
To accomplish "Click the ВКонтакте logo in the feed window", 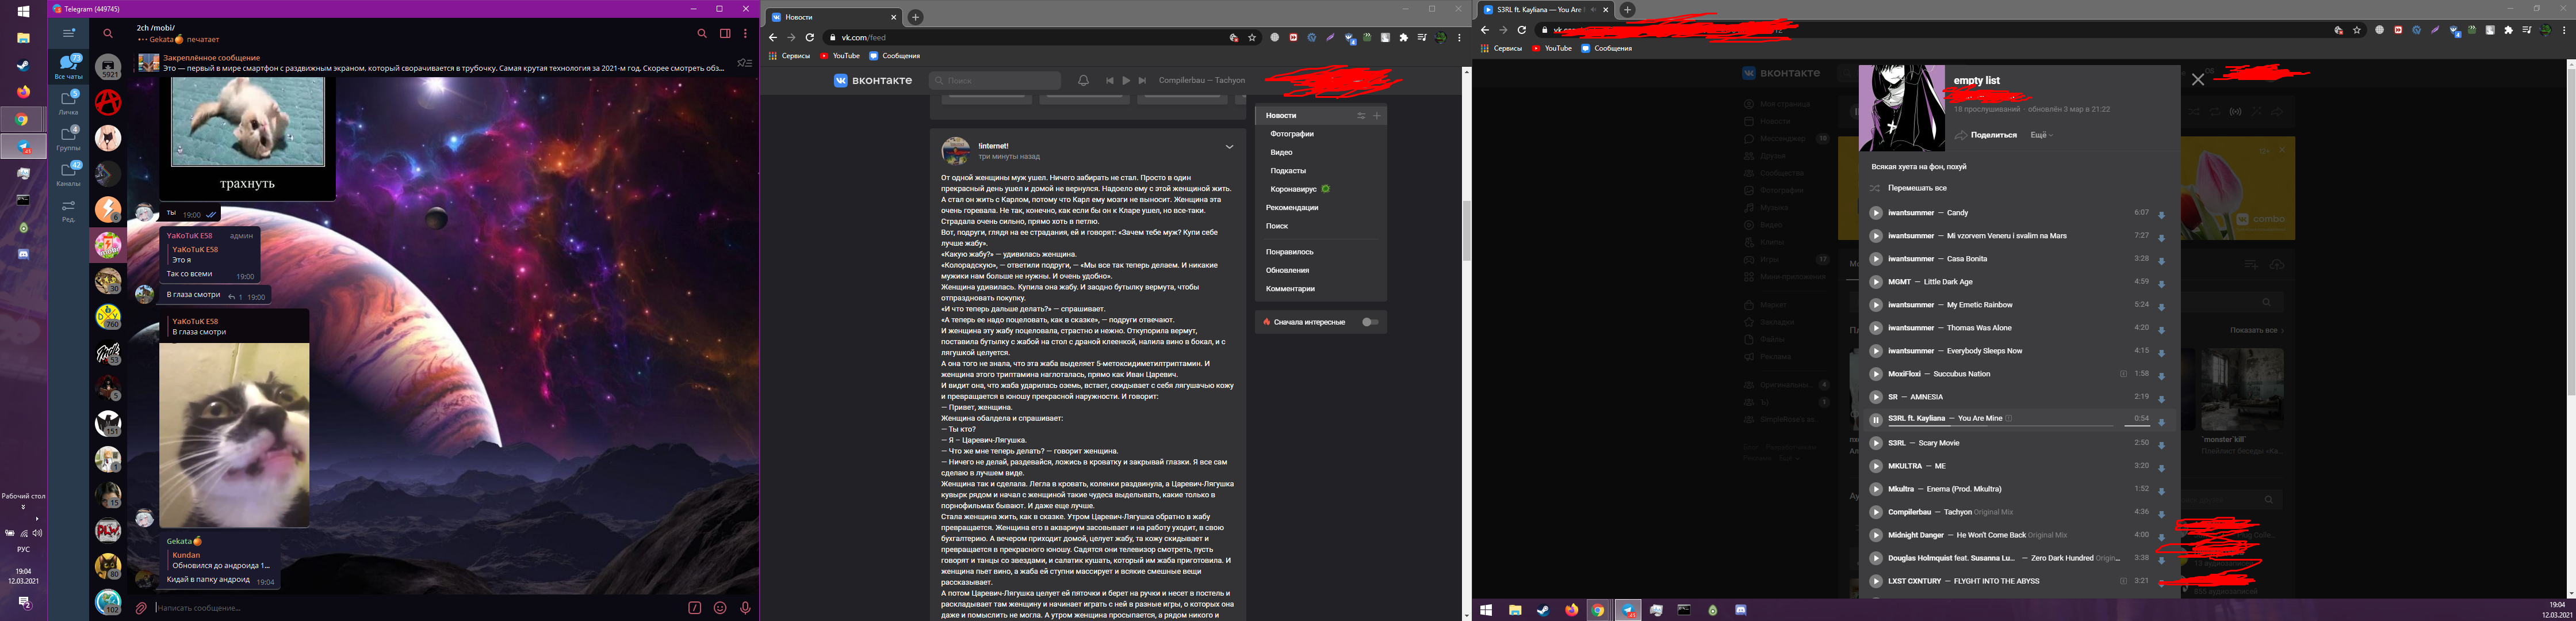I will click(873, 81).
